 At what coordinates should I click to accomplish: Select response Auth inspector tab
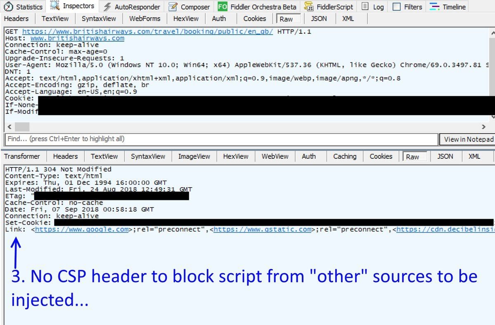309,156
